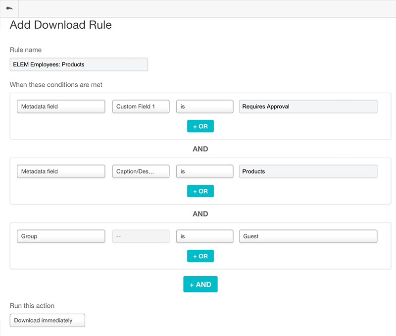Open the Group condition type dropdown
Image resolution: width=396 pixels, height=336 pixels.
(x=61, y=236)
